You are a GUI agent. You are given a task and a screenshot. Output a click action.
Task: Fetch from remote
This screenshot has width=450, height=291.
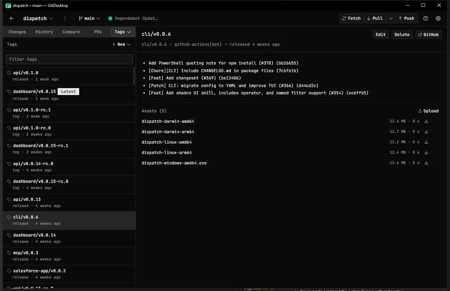click(351, 18)
